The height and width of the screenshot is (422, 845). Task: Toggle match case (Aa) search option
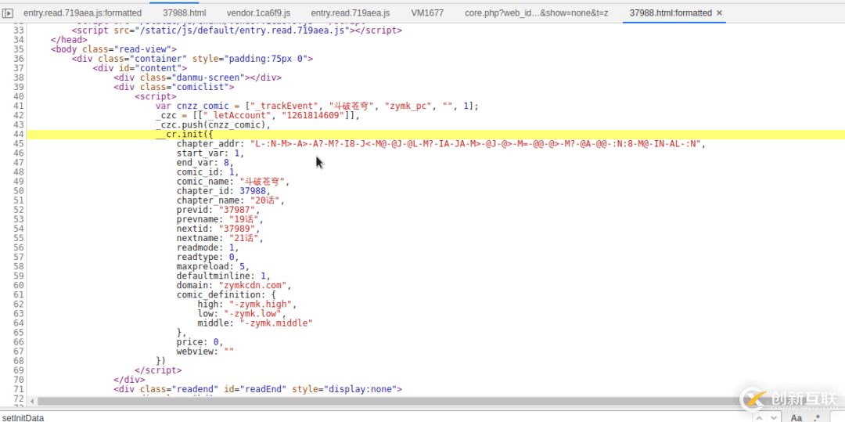click(796, 417)
